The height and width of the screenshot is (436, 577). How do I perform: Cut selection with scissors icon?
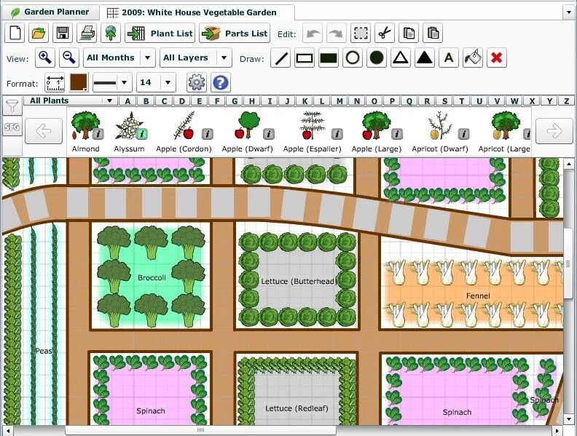click(385, 33)
